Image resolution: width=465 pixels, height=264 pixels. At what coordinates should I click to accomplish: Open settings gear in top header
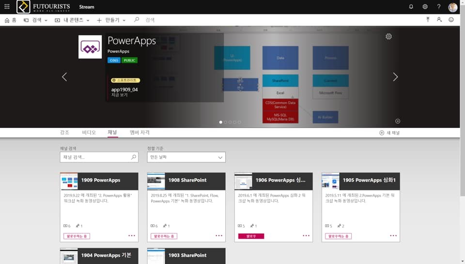coord(425,7)
